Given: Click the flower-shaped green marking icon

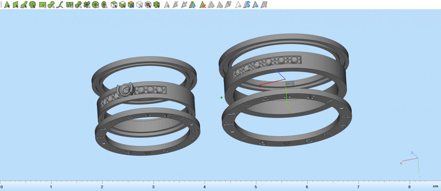Looking at the screenshot, I should click(87, 5).
